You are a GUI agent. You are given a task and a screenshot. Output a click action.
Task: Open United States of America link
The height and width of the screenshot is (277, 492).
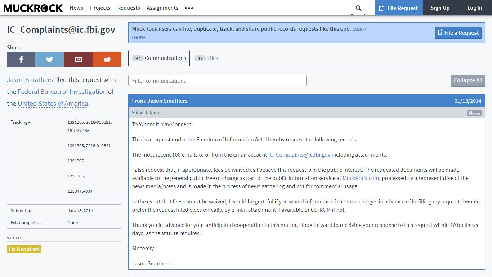coord(53,104)
